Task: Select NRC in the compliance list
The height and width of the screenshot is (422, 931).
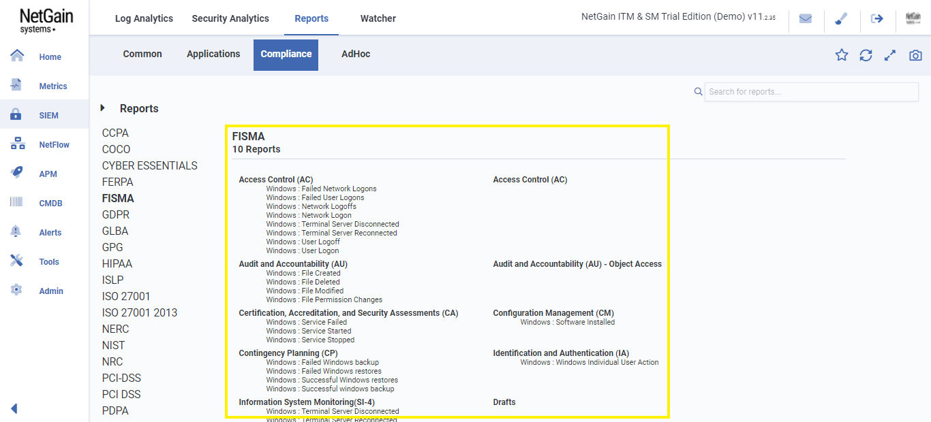Action: [112, 361]
